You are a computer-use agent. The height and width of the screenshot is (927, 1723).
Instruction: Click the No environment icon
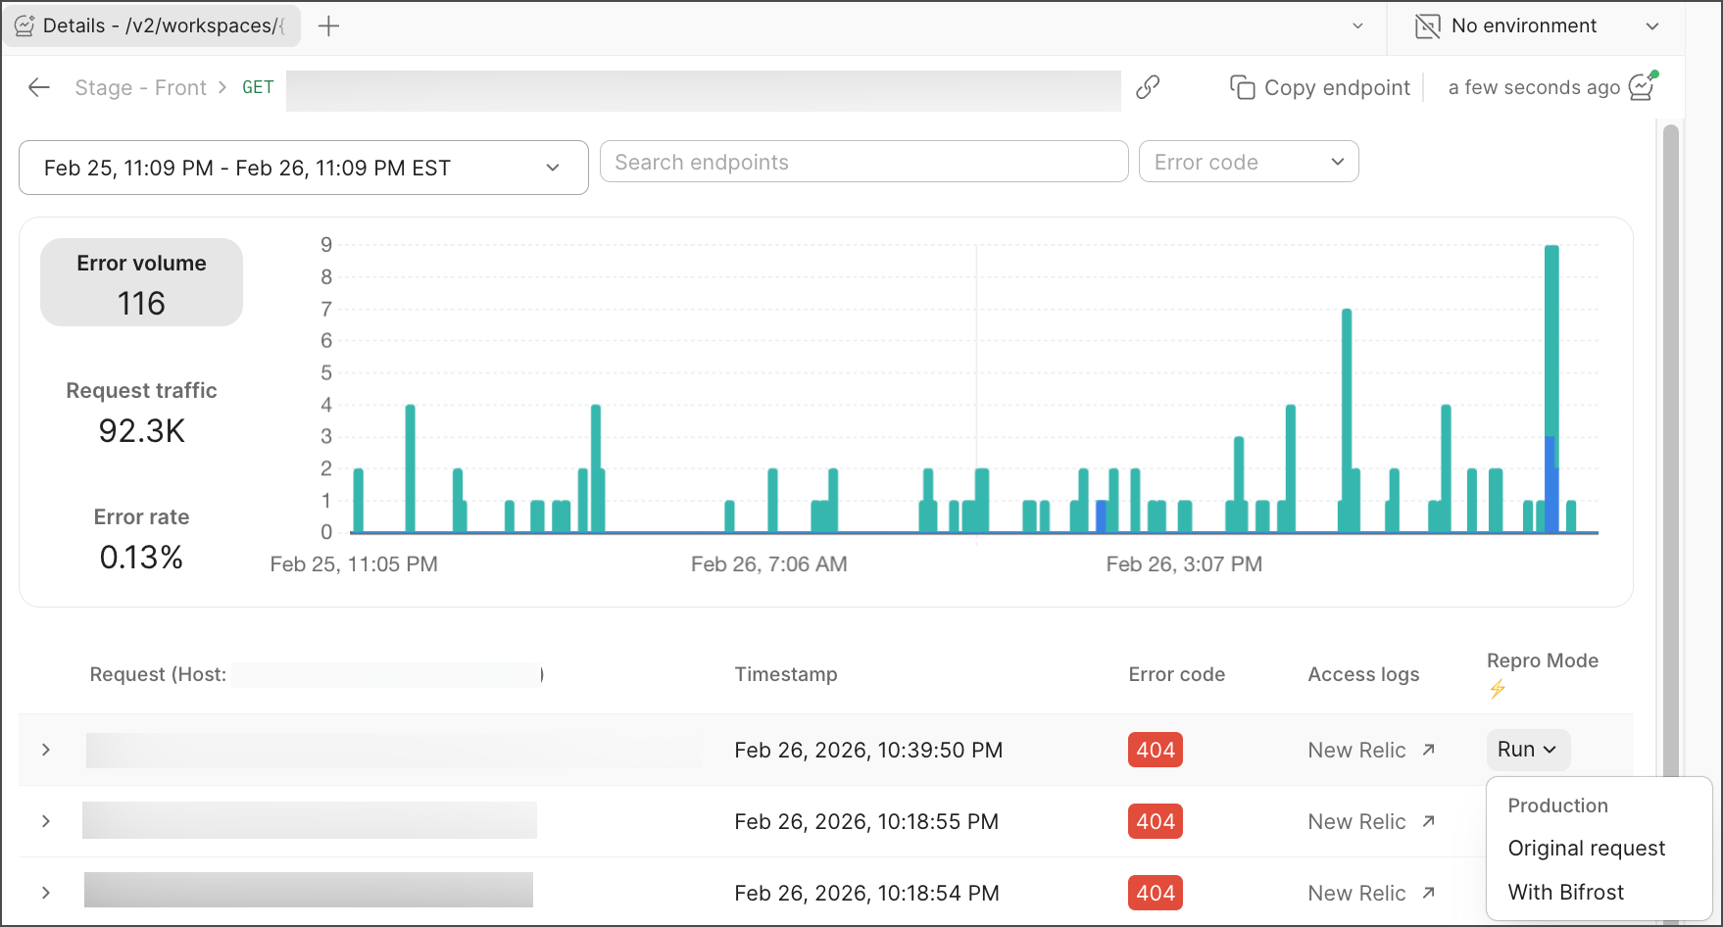tap(1427, 26)
